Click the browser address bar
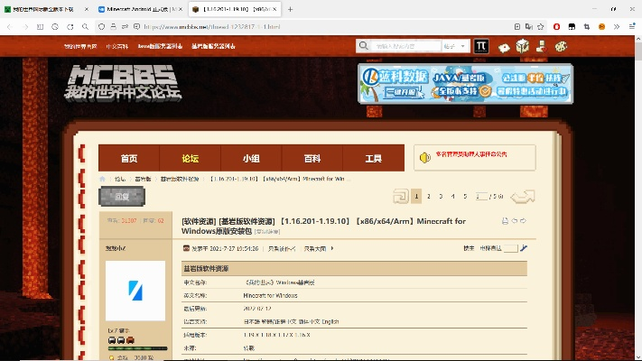Image resolution: width=642 pixels, height=361 pixels. click(x=226, y=27)
